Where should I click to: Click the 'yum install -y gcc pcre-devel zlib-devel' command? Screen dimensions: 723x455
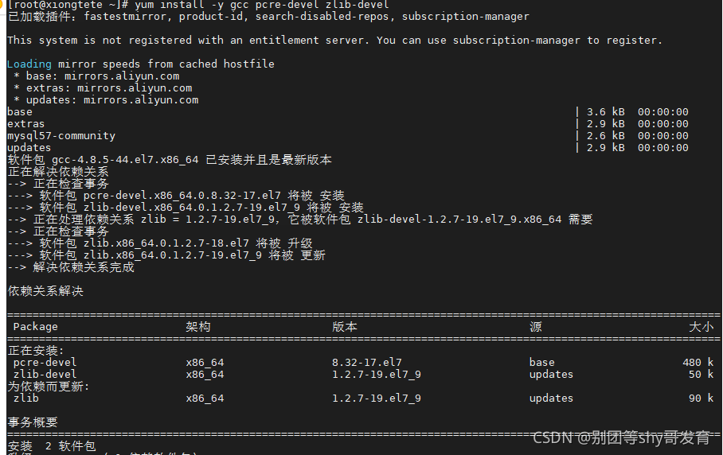262,5
